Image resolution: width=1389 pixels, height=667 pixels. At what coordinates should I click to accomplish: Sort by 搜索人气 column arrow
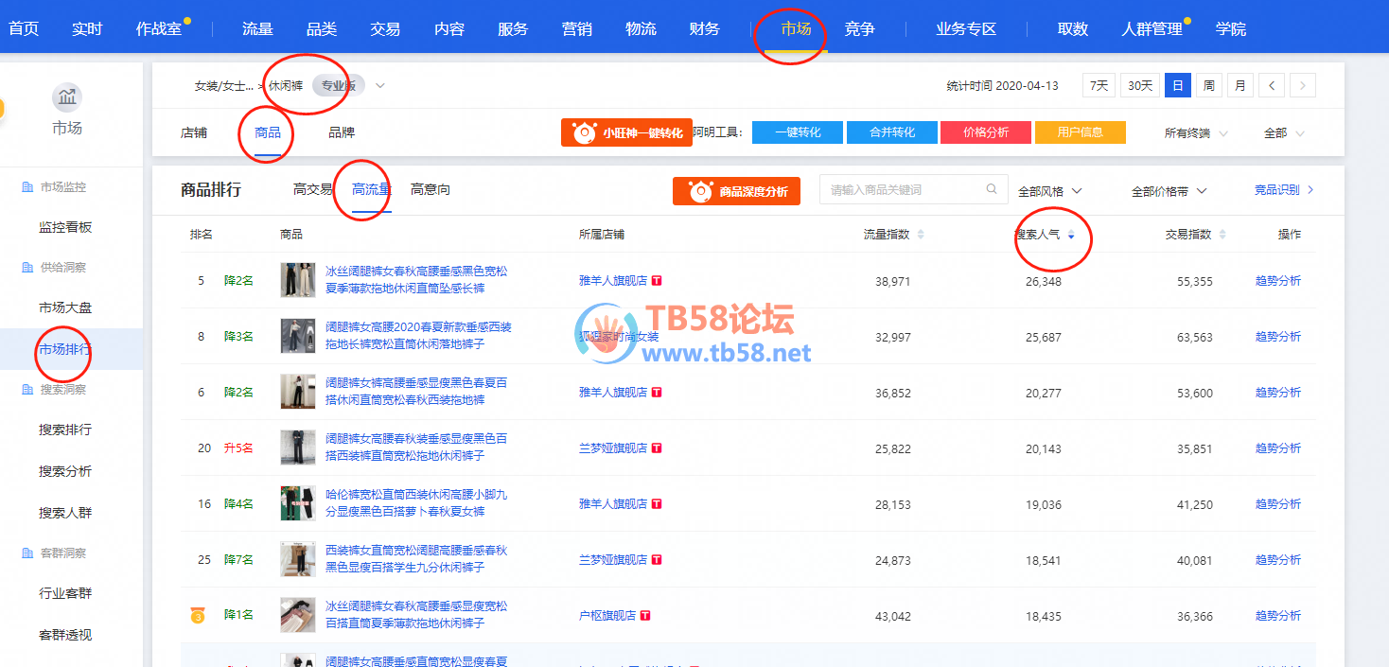point(1071,235)
